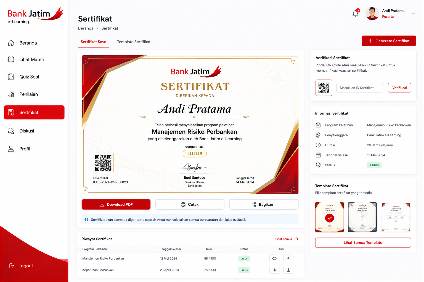The image size is (424, 282).
Task: Click the Generate Sertifikat button
Action: [x=389, y=41]
